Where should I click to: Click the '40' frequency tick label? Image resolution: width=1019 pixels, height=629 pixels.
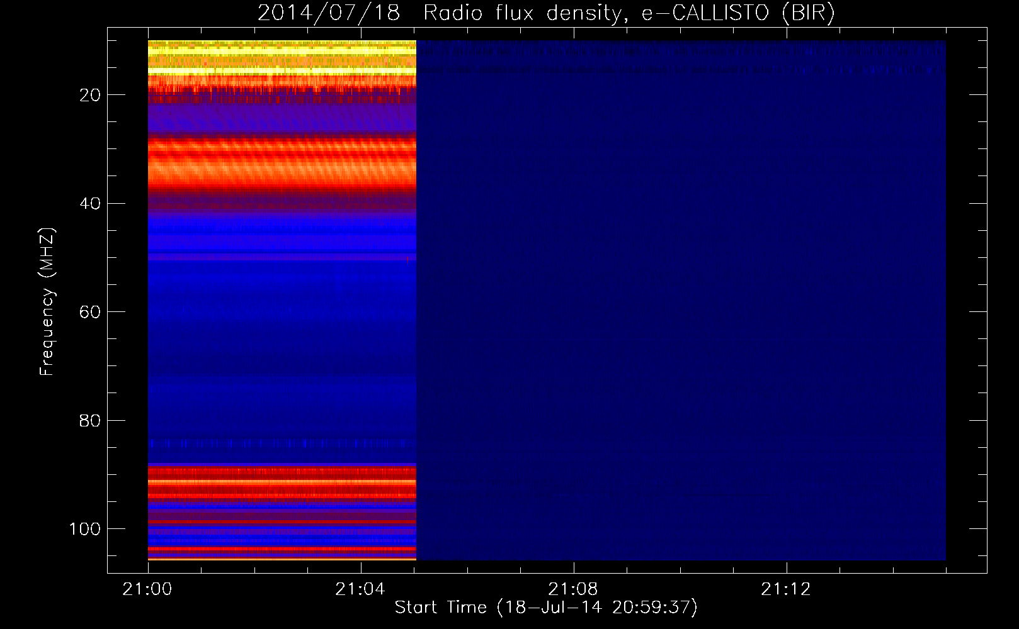click(x=90, y=204)
